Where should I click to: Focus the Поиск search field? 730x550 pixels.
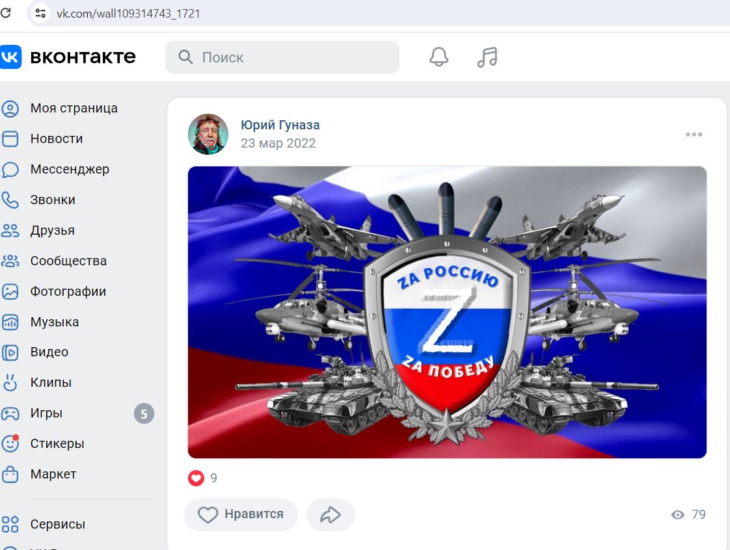pyautogui.click(x=282, y=57)
